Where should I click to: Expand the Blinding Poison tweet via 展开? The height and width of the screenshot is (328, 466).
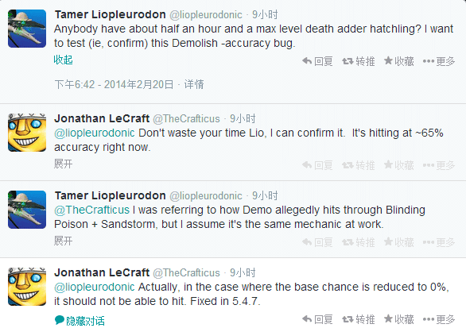pos(64,241)
